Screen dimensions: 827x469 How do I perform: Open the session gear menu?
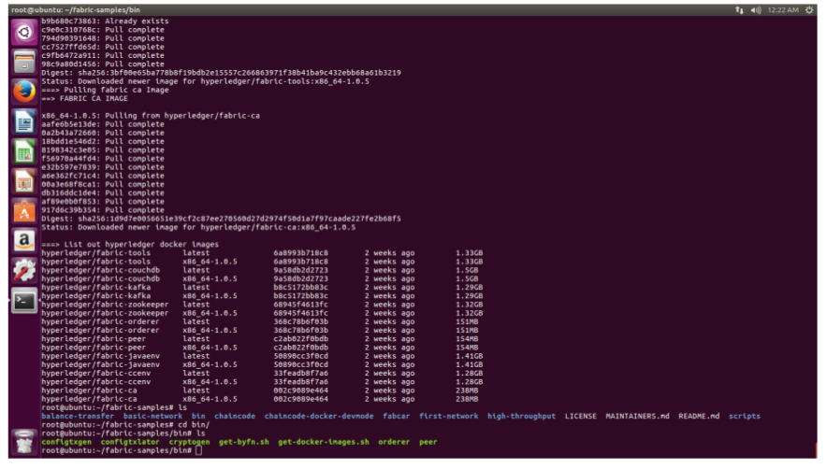point(809,10)
